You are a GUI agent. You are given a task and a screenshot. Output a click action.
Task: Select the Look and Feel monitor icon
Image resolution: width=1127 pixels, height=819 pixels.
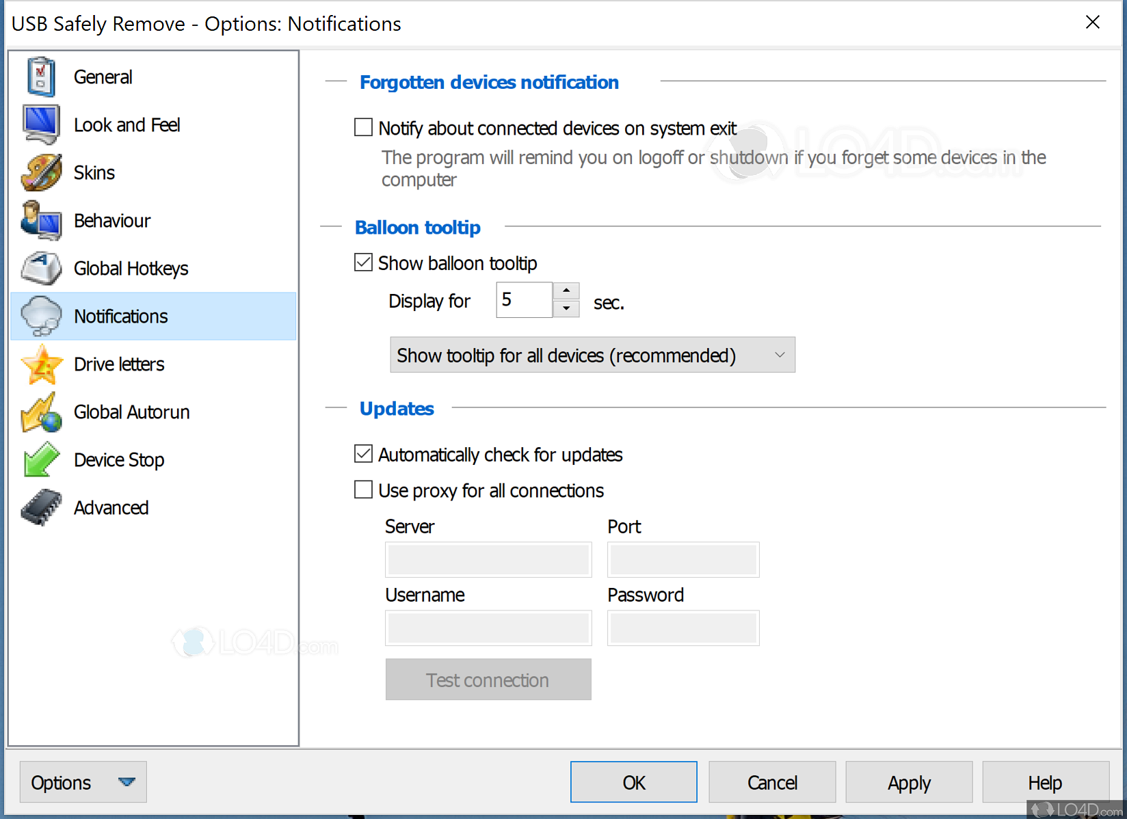click(41, 124)
